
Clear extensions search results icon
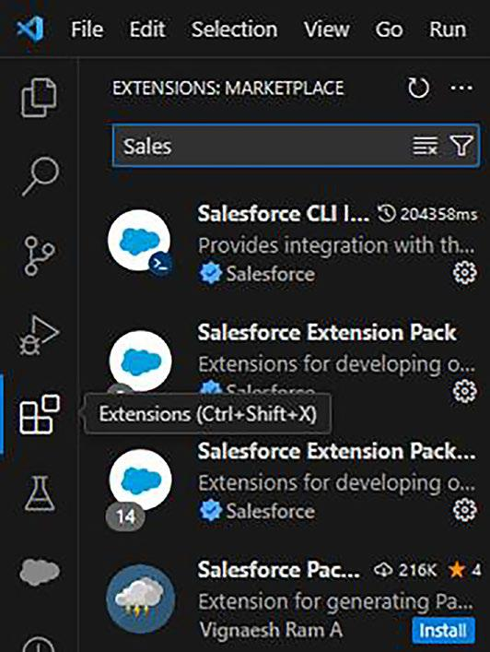click(425, 146)
